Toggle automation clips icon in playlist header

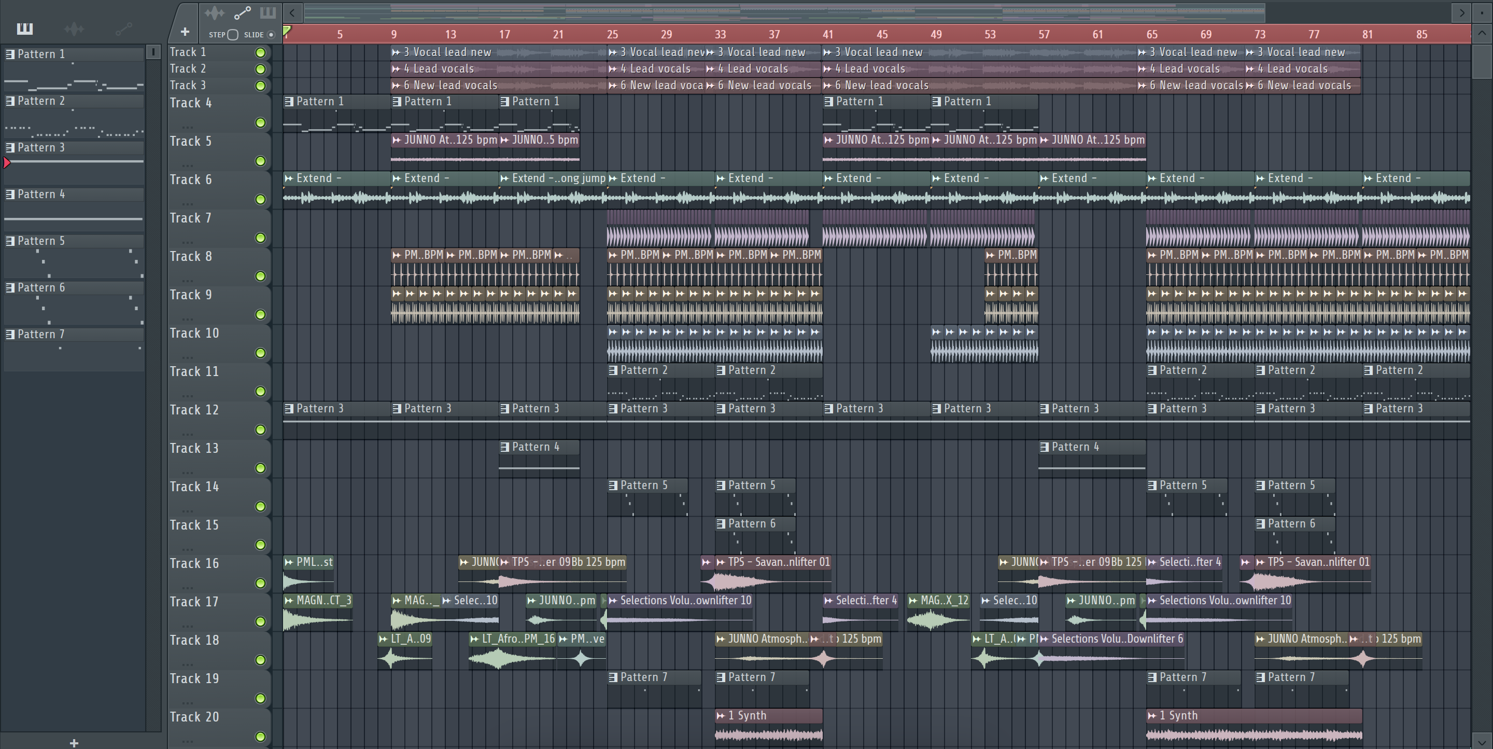242,12
